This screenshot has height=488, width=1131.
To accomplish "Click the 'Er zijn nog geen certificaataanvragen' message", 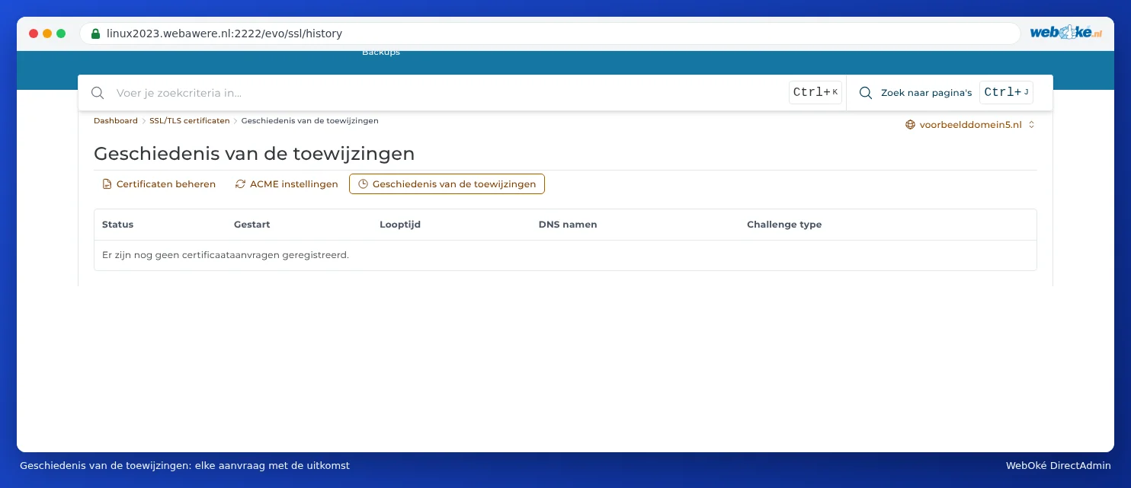I will 226,255.
